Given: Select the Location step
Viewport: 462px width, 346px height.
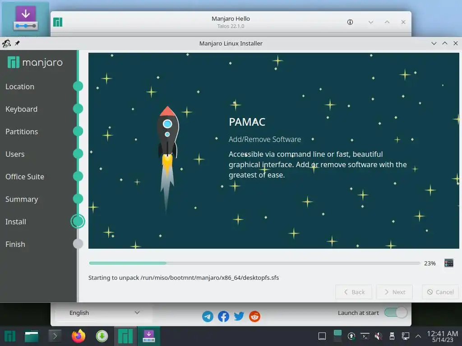Looking at the screenshot, I should coord(20,86).
